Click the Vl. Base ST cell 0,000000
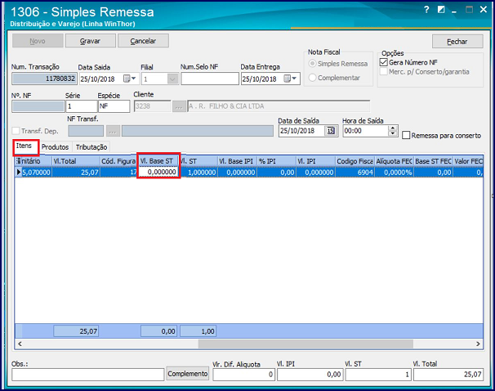This screenshot has width=495, height=391. point(158,172)
